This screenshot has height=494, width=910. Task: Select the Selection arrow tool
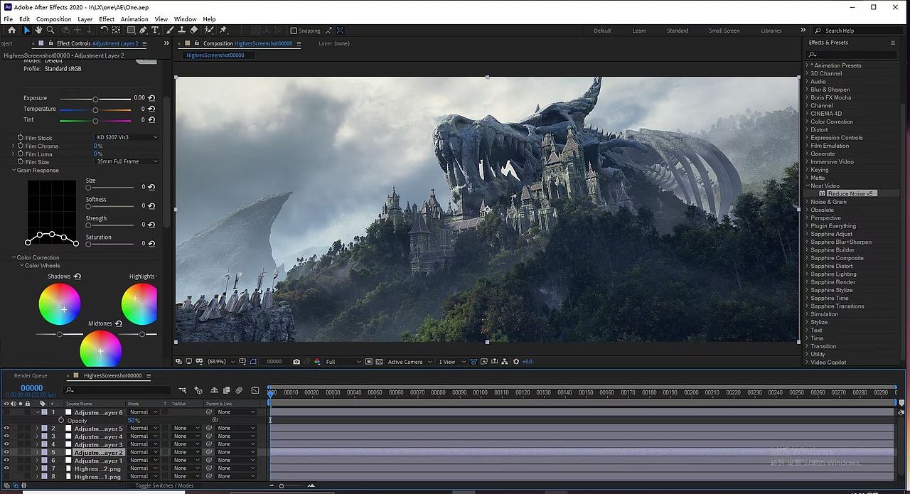pyautogui.click(x=26, y=31)
